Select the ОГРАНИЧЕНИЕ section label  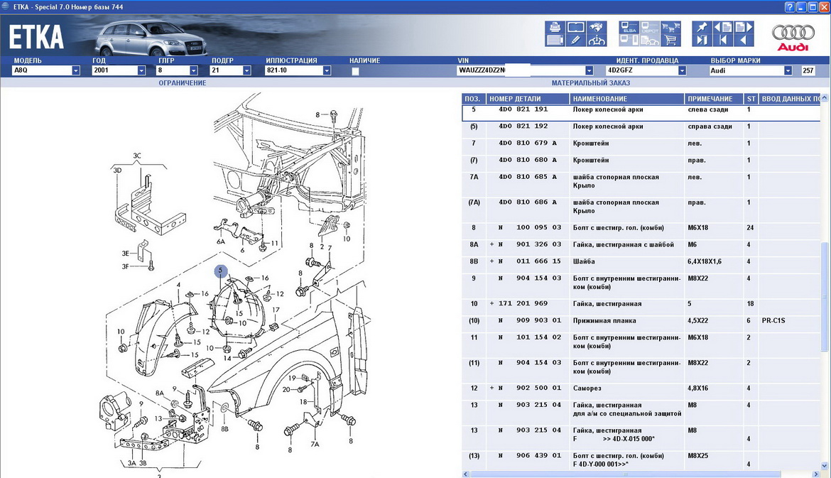pos(182,83)
